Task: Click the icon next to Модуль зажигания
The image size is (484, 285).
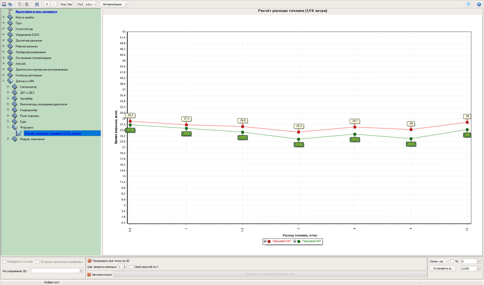Action: (x=15, y=139)
